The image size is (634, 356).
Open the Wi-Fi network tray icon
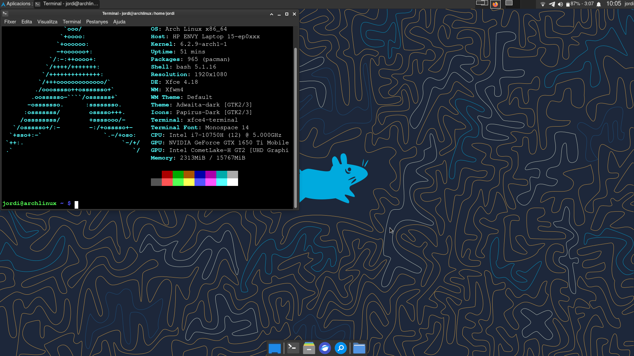(543, 4)
